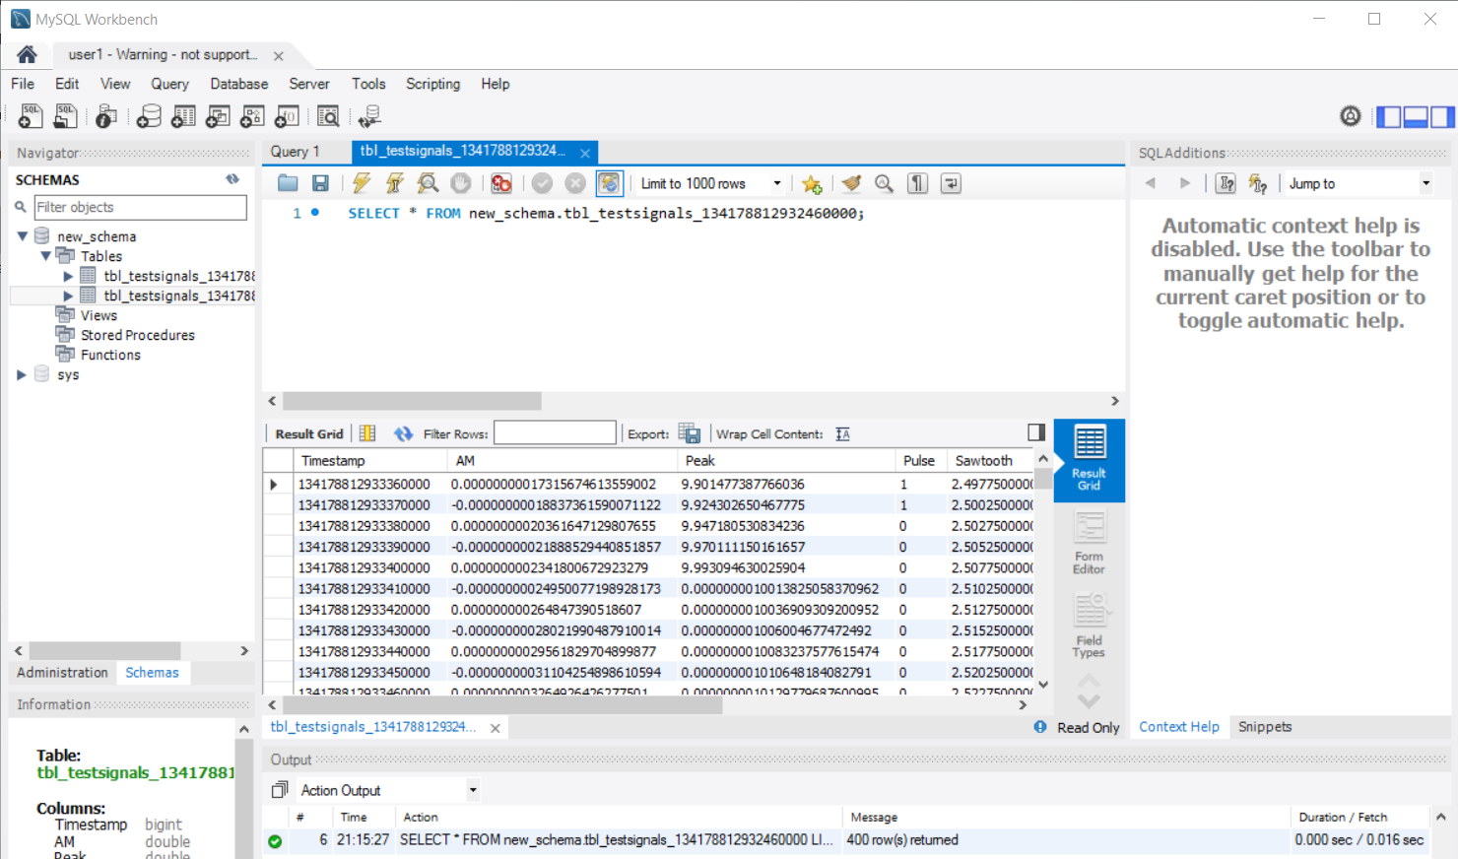Run EXPLAIN on current statement
The width and height of the screenshot is (1458, 859).
428,183
